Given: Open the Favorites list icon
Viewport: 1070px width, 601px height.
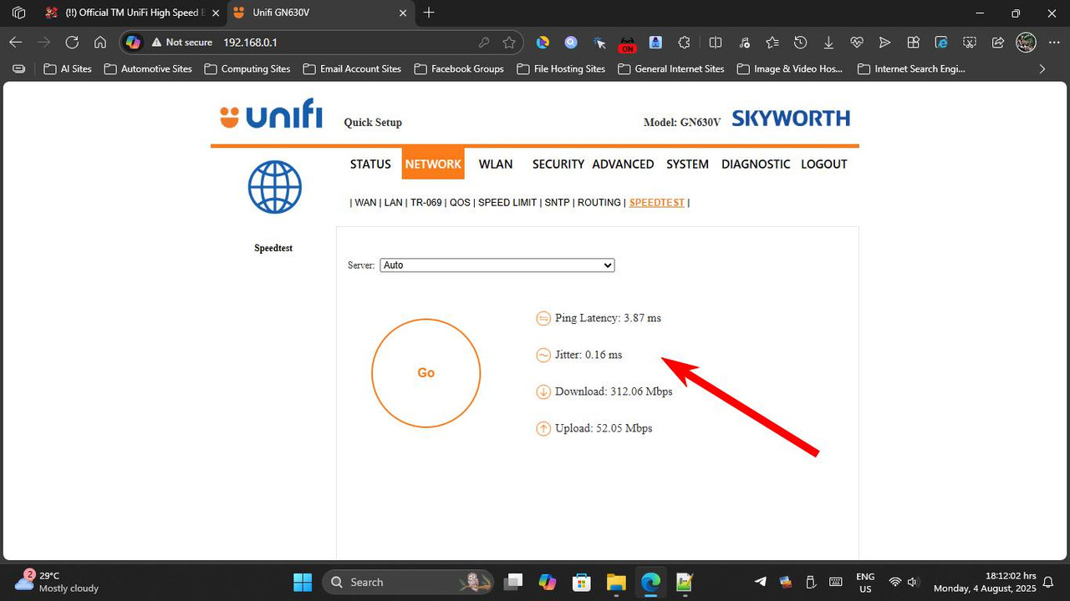Looking at the screenshot, I should [772, 42].
